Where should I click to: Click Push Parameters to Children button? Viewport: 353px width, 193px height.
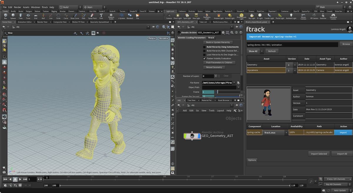point(219,62)
